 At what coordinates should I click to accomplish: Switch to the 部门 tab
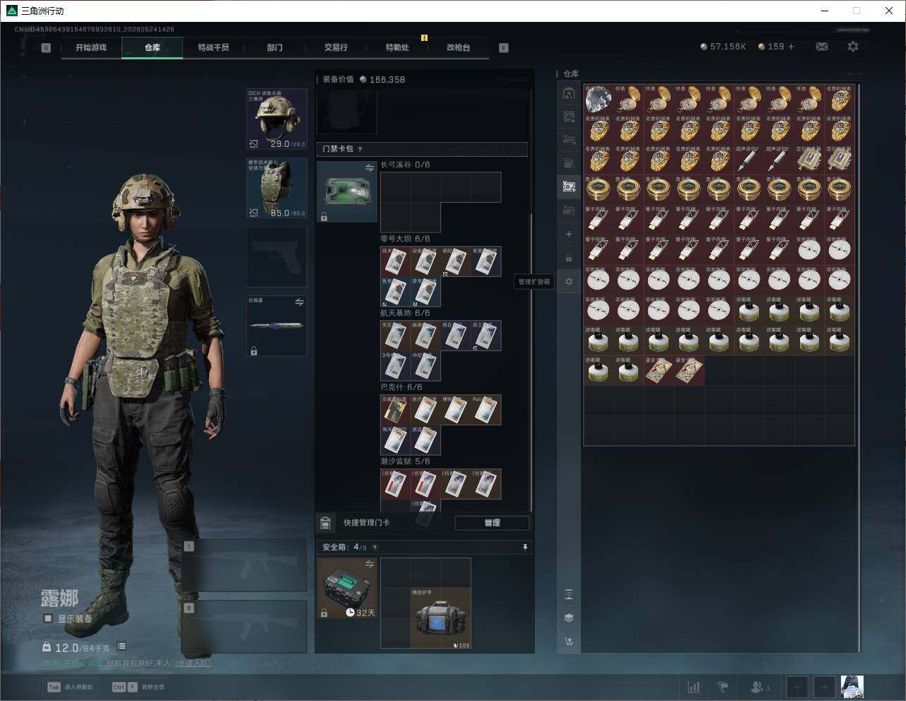tap(275, 47)
